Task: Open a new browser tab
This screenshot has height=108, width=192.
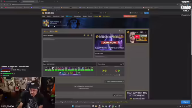Action: (x=58, y=1)
